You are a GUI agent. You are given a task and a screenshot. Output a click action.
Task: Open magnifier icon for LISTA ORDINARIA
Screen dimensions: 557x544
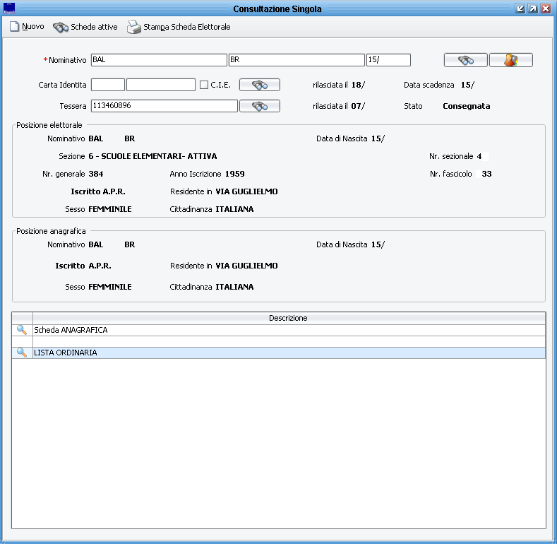click(22, 353)
